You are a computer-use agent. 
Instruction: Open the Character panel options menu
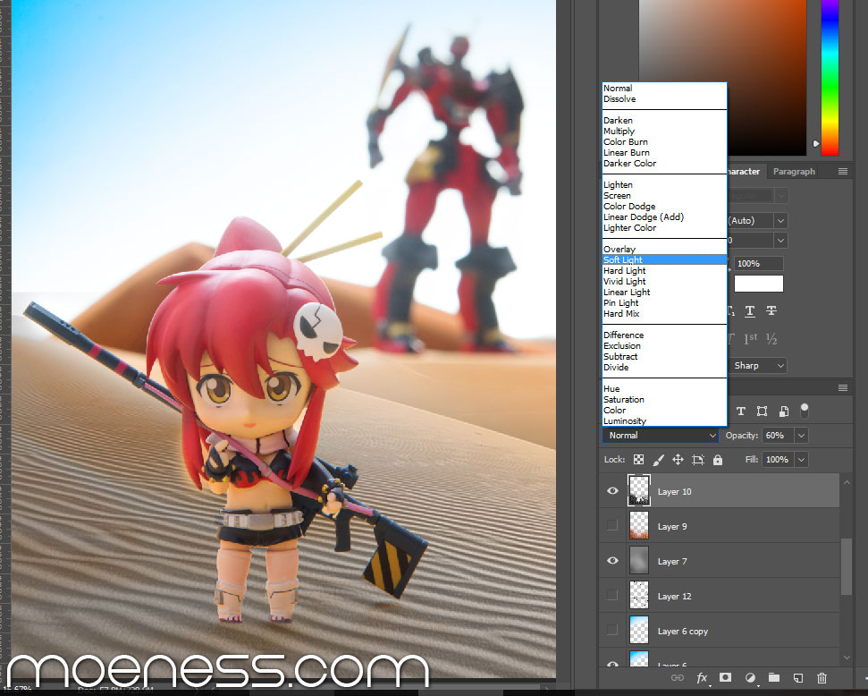[843, 171]
